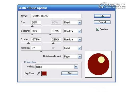This screenshot has height=93, width=127.
Task: Click the Rotation slider triangle handle
Action: point(41,52)
